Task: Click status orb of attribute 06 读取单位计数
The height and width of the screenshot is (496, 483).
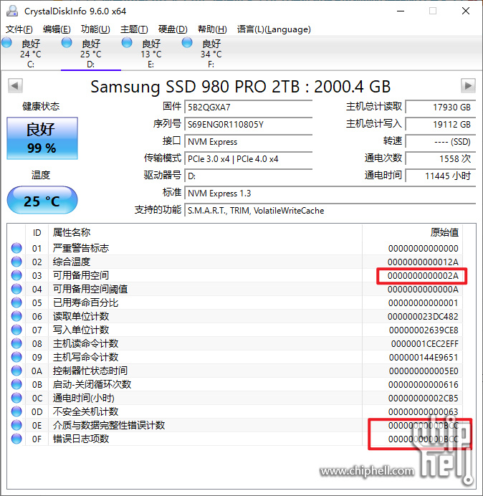Action: (x=16, y=316)
